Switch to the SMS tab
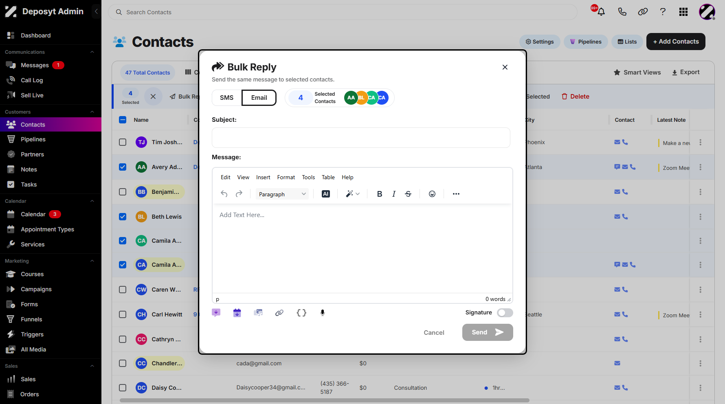725x404 pixels. (x=227, y=98)
